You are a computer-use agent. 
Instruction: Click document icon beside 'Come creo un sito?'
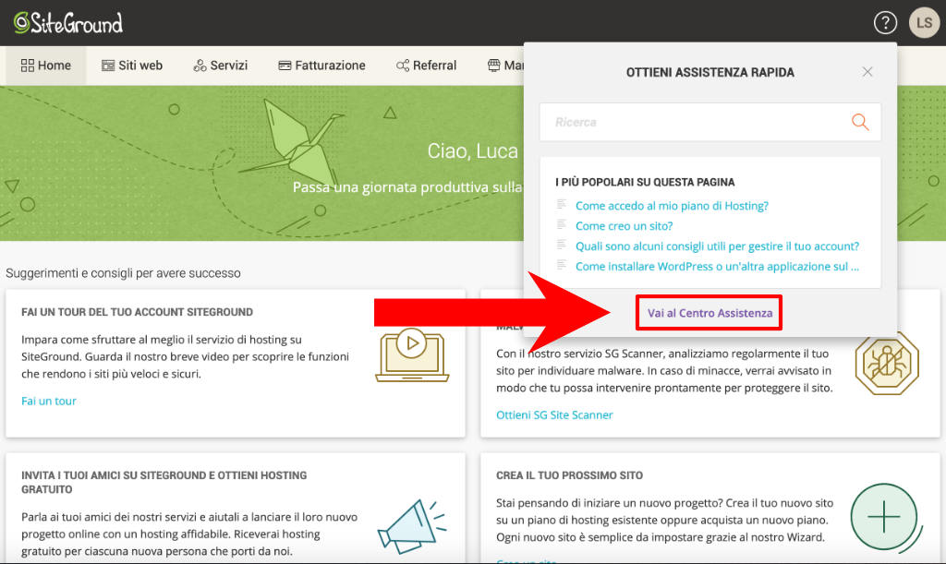pos(561,224)
